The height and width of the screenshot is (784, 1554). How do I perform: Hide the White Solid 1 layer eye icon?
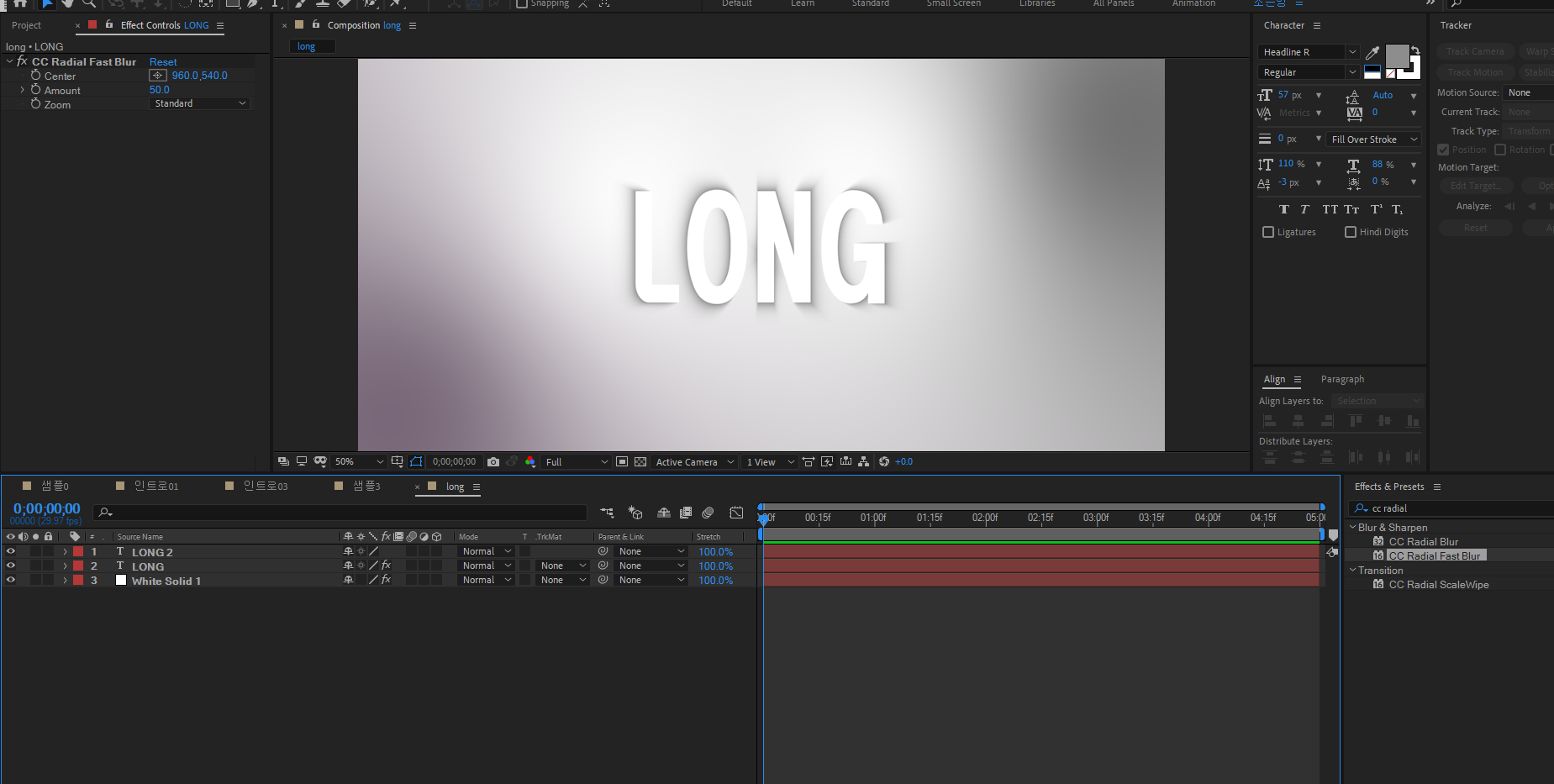(11, 581)
